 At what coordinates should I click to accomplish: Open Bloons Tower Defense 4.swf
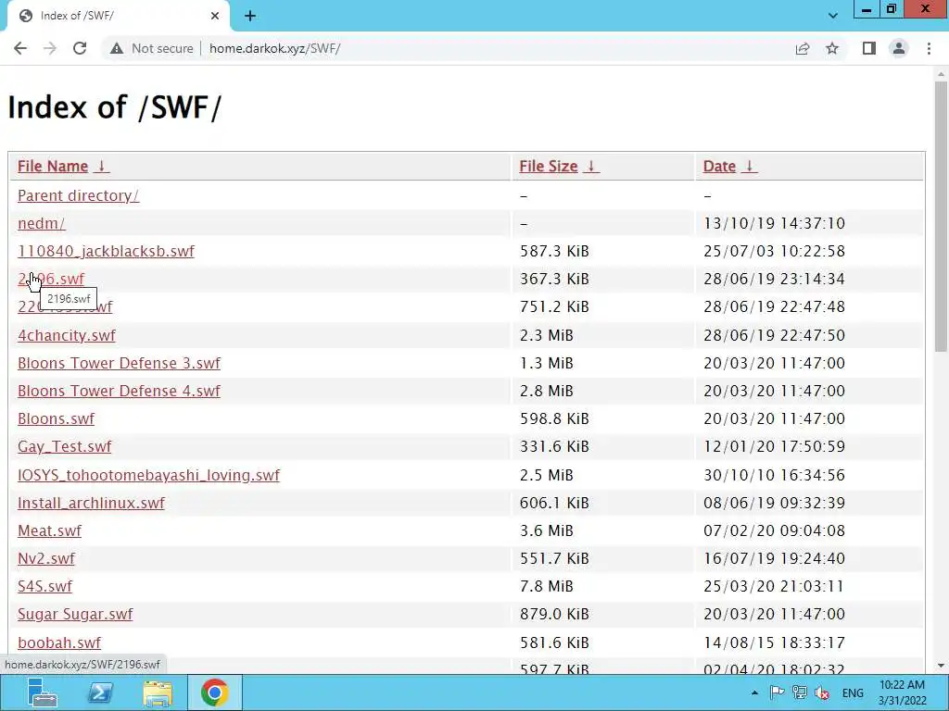(x=119, y=392)
